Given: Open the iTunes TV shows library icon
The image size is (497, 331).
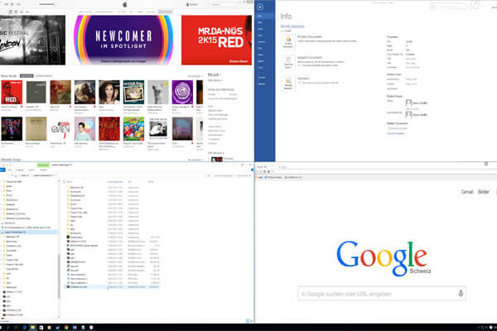Looking at the screenshot, I should [22, 12].
